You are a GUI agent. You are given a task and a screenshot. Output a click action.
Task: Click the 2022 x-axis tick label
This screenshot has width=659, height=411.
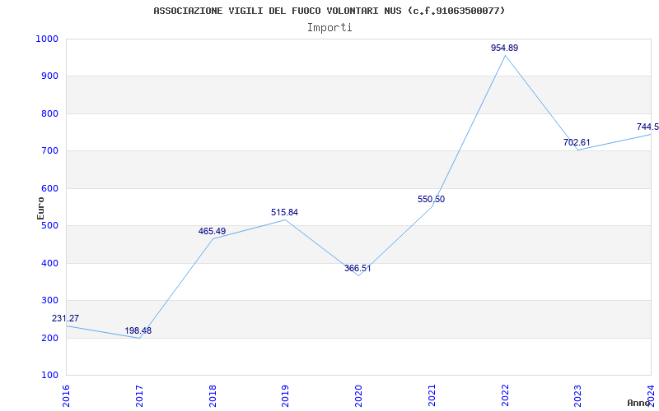click(x=505, y=395)
